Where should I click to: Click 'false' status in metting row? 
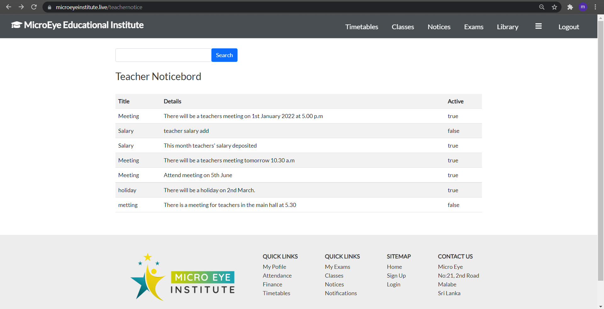pyautogui.click(x=453, y=205)
